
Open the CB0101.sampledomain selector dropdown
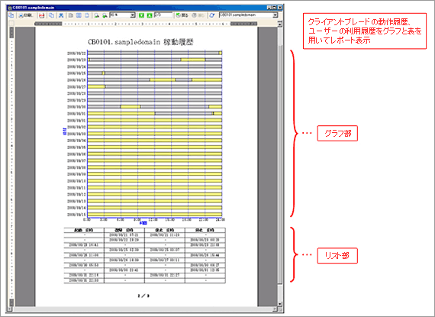pyautogui.click(x=275, y=15)
